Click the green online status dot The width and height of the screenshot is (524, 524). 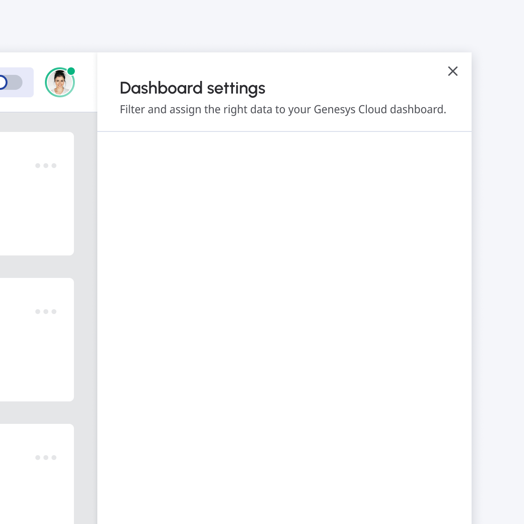71,71
